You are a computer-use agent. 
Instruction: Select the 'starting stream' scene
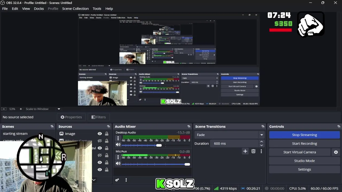pos(15,134)
